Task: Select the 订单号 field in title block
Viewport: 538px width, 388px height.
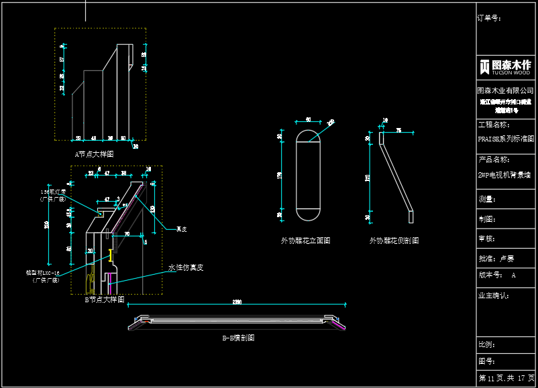Action: tap(490, 18)
